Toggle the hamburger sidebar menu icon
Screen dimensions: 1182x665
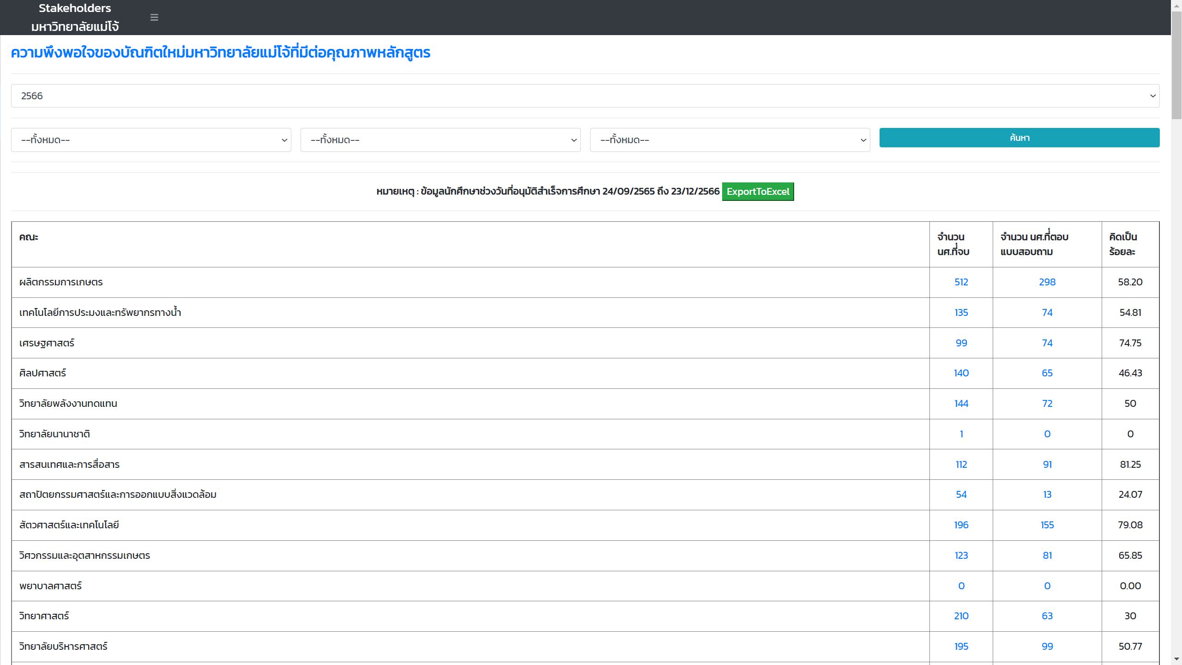pyautogui.click(x=154, y=18)
